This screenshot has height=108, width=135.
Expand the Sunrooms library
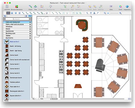pyautogui.click(x=30, y=38)
